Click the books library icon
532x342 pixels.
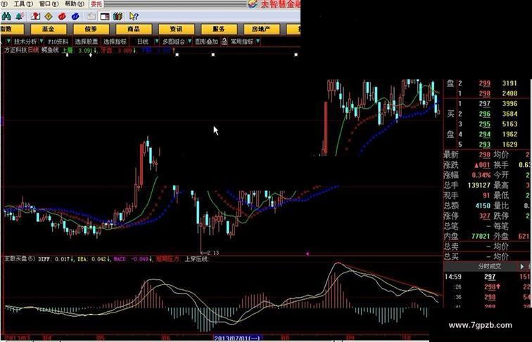pos(118,16)
